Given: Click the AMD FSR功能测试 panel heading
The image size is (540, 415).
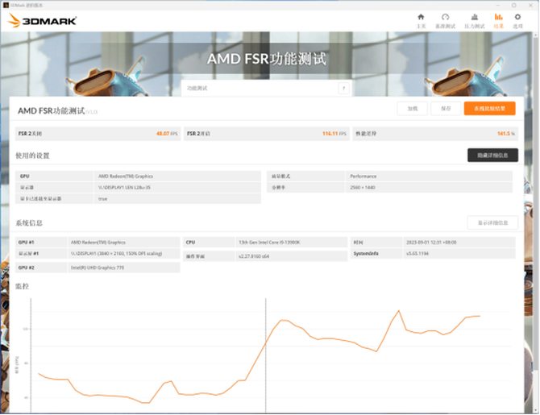Looking at the screenshot, I should [x=52, y=111].
